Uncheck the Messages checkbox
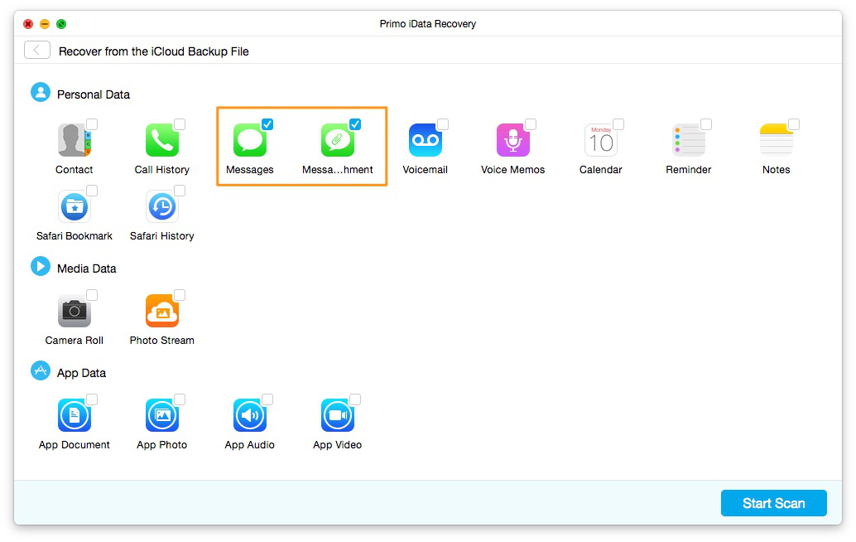The image size is (856, 542). coord(267,124)
